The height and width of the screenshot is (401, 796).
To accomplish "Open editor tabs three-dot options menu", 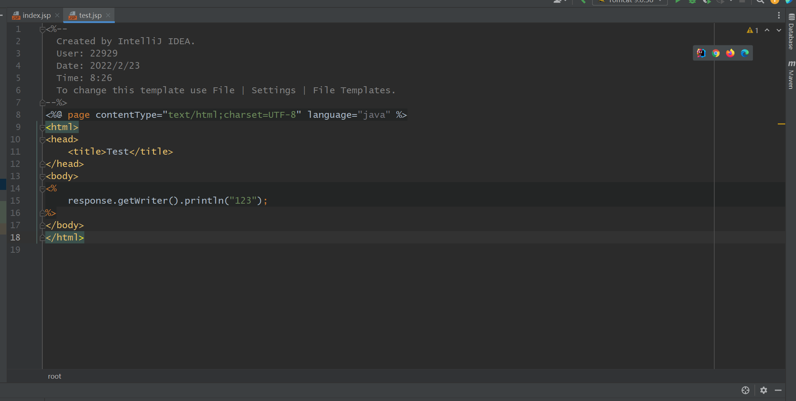I will click(x=779, y=15).
